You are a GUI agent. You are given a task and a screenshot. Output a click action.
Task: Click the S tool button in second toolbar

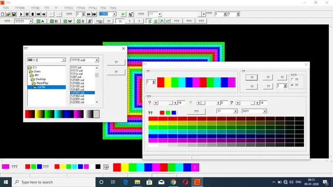pos(81,21)
